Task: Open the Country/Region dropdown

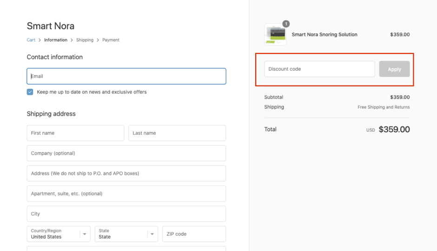Action: pyautogui.click(x=59, y=234)
